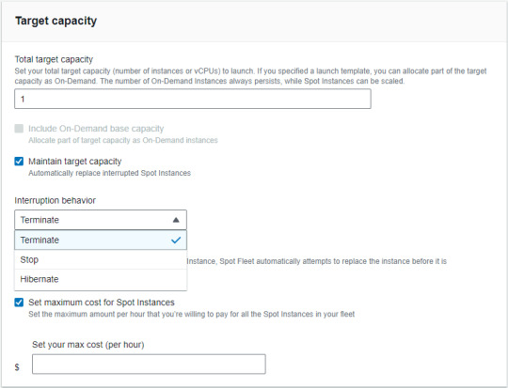Click Automatically replace interrupted Spot Instances text
This screenshot has height=388, width=508.
coord(109,173)
